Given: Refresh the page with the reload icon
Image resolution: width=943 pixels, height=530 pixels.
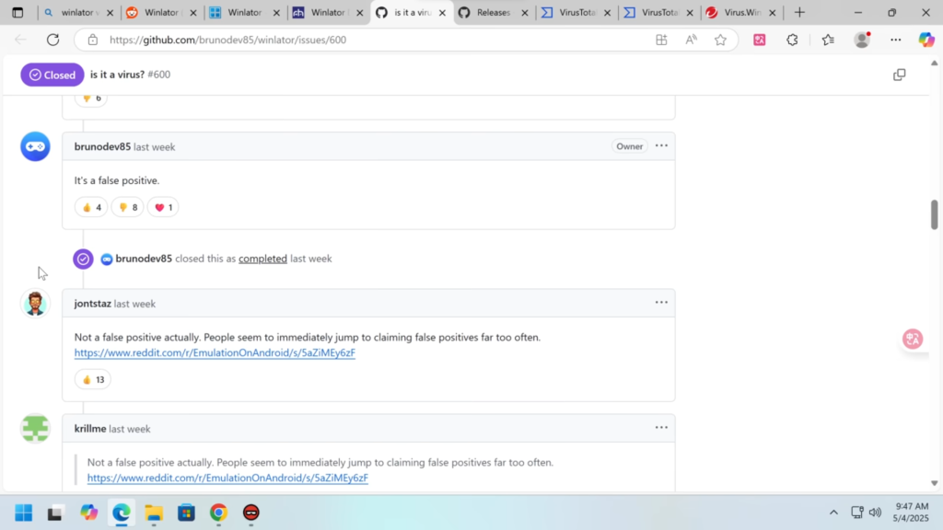Looking at the screenshot, I should [52, 40].
